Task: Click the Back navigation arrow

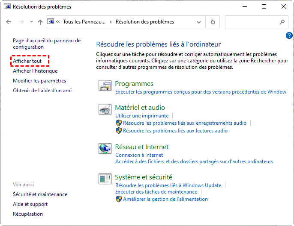Action: [x=9, y=22]
